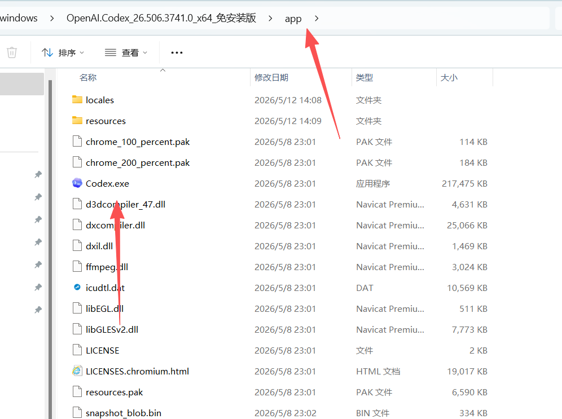
Task: Click the 2026/5/8 23:02 date cell
Action: click(286, 413)
